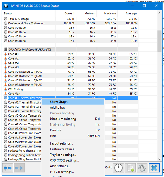Viewport: 164px width, 177px height.
Task: Click the expand sensor columns arrows button
Action: coord(8,168)
